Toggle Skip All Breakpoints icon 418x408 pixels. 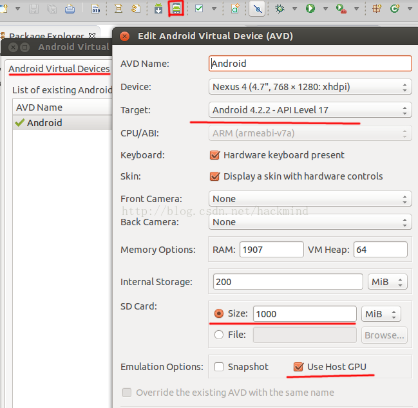pos(257,9)
